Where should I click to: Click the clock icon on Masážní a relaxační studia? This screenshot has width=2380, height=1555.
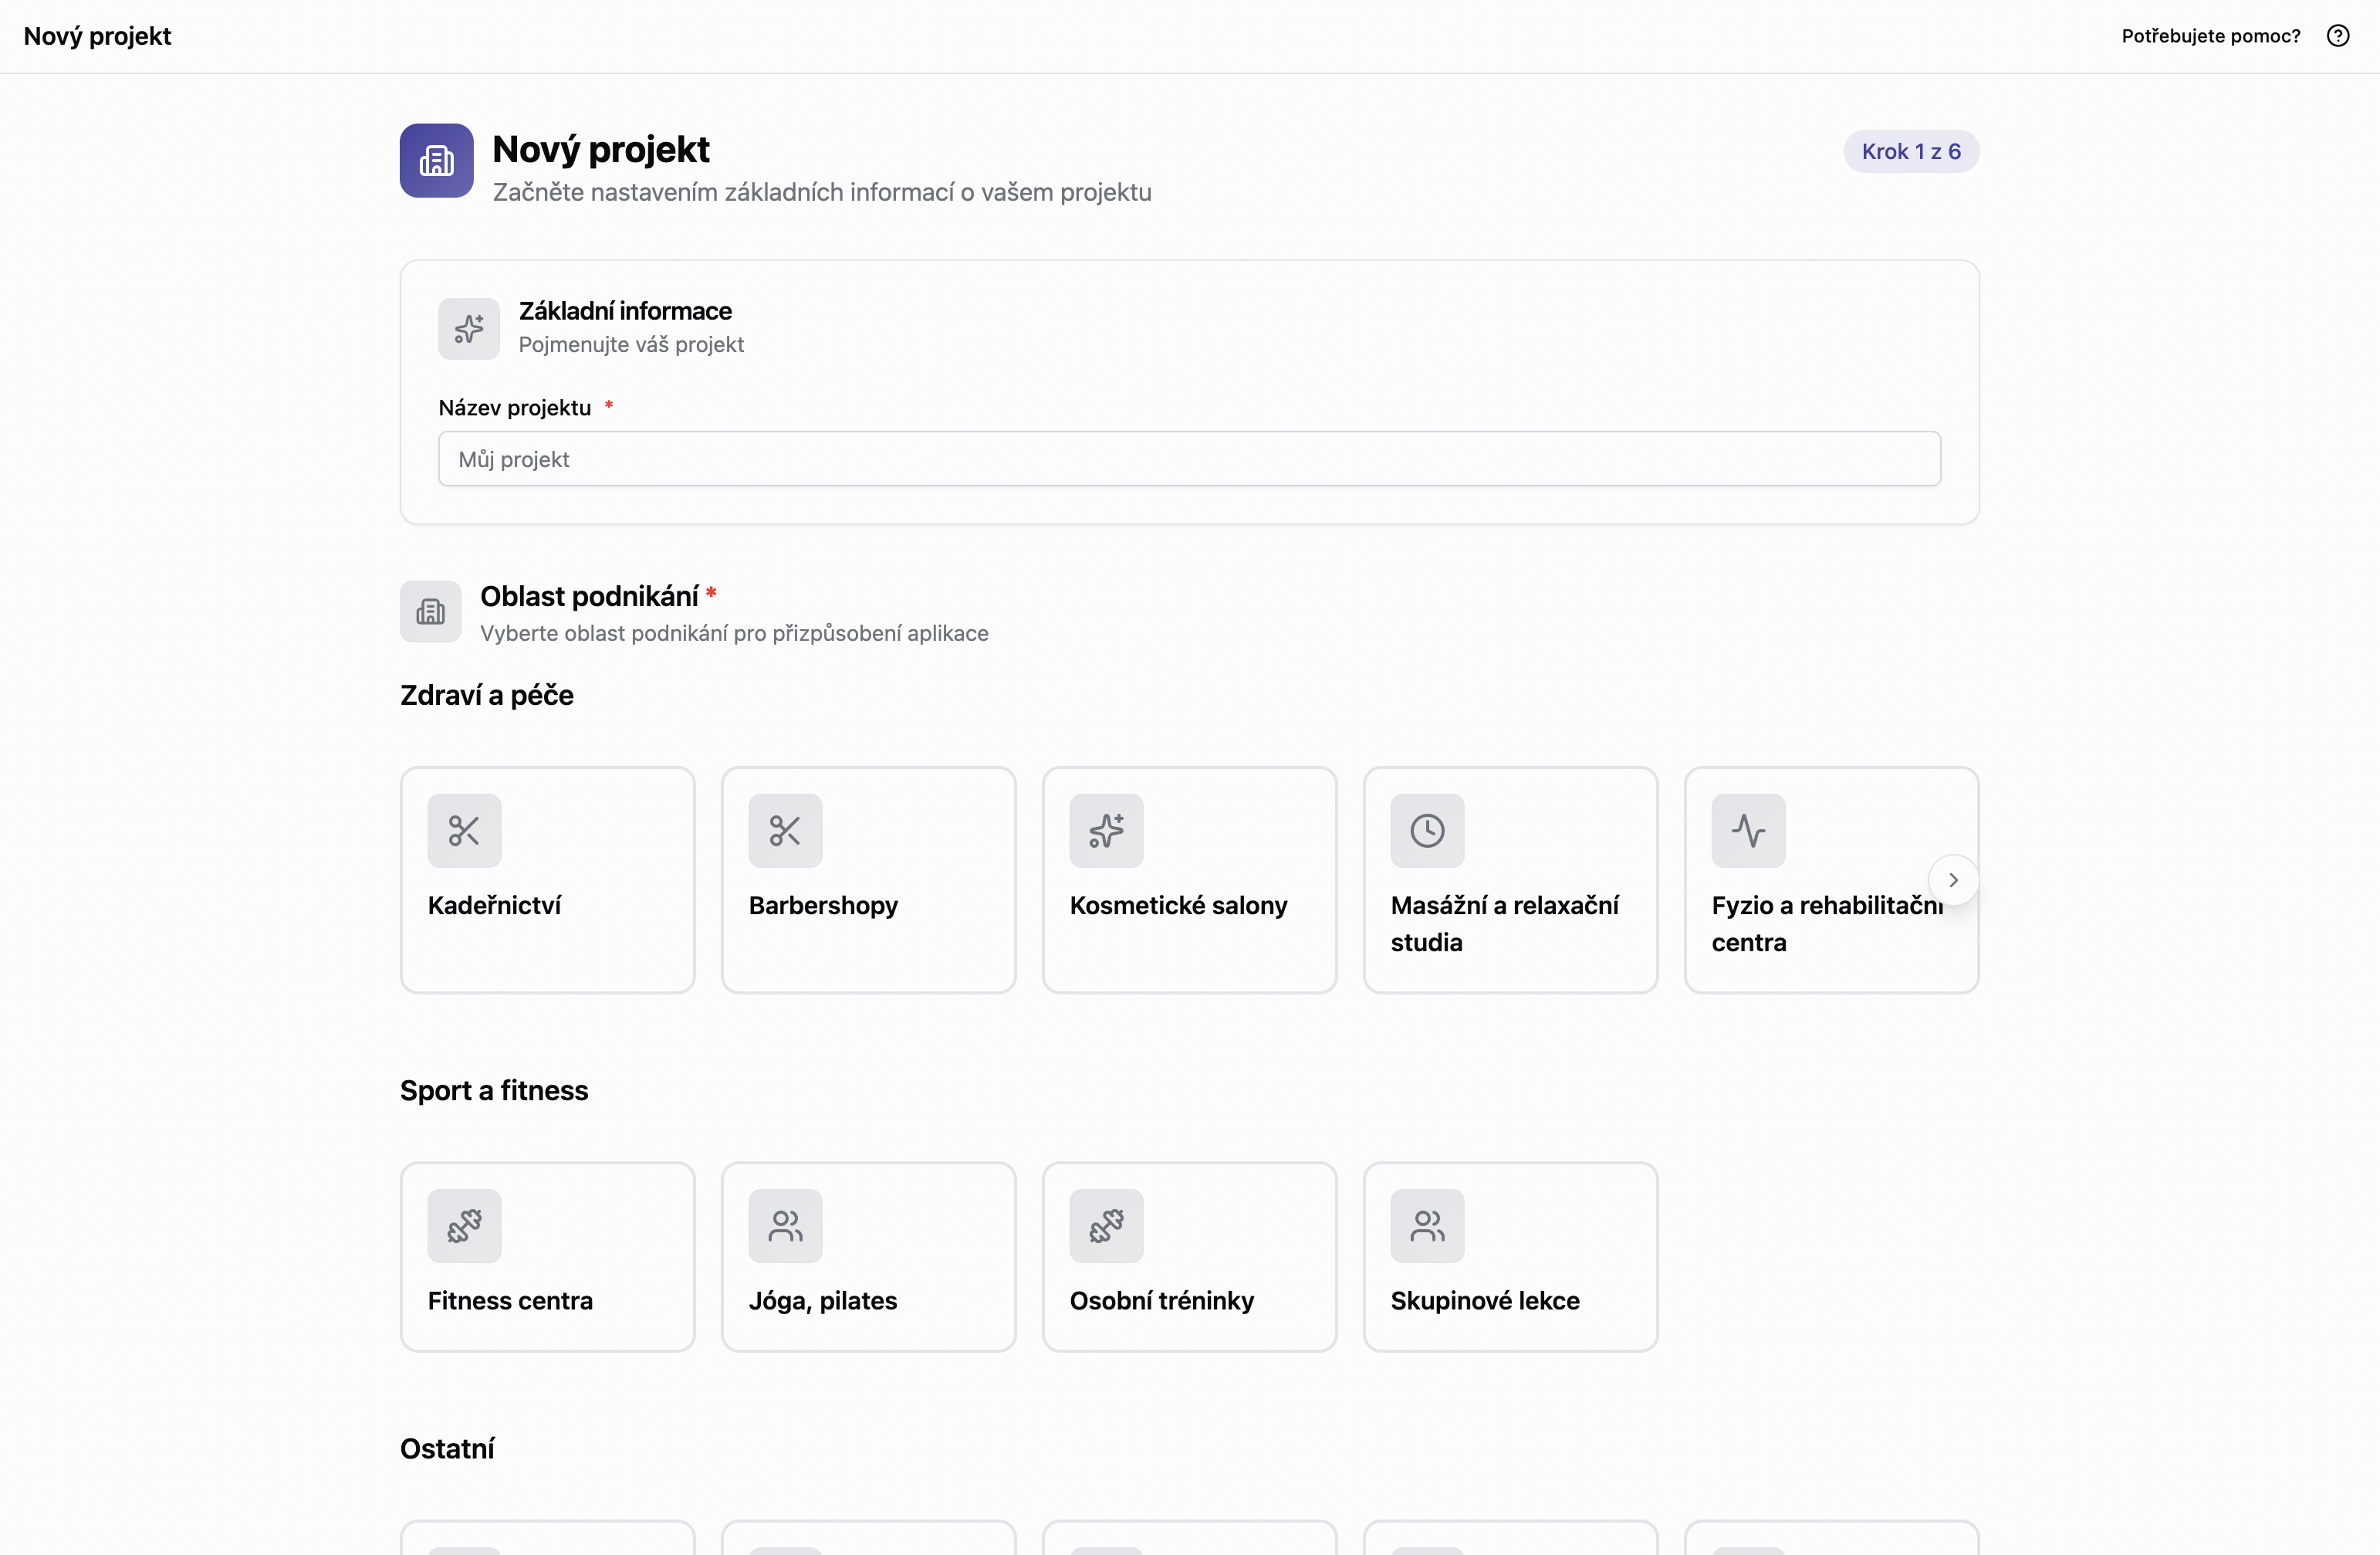point(1427,831)
